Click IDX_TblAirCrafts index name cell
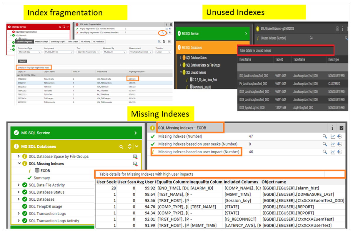The width and height of the screenshot is (353, 233). point(104,79)
